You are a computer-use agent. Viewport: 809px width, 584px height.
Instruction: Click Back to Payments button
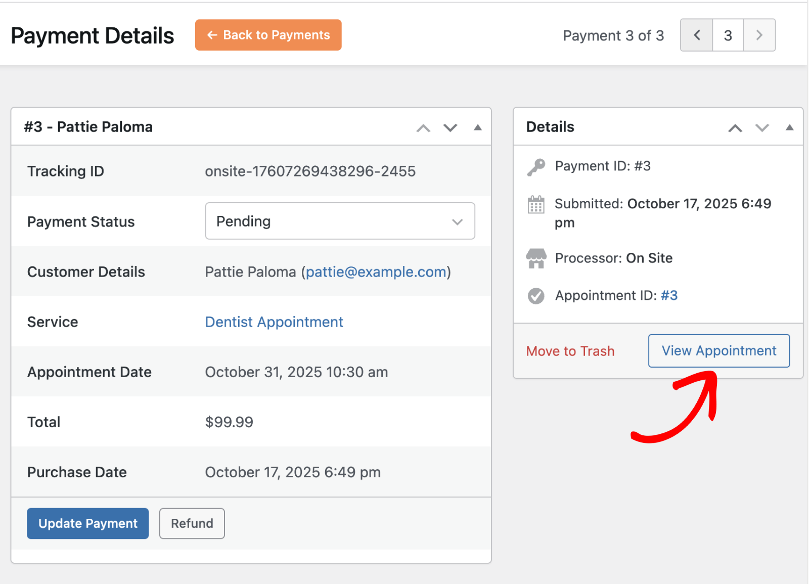click(268, 35)
